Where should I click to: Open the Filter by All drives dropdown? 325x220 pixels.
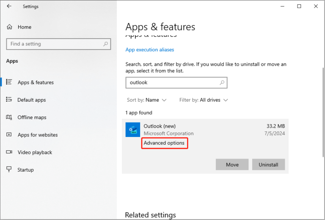204,100
